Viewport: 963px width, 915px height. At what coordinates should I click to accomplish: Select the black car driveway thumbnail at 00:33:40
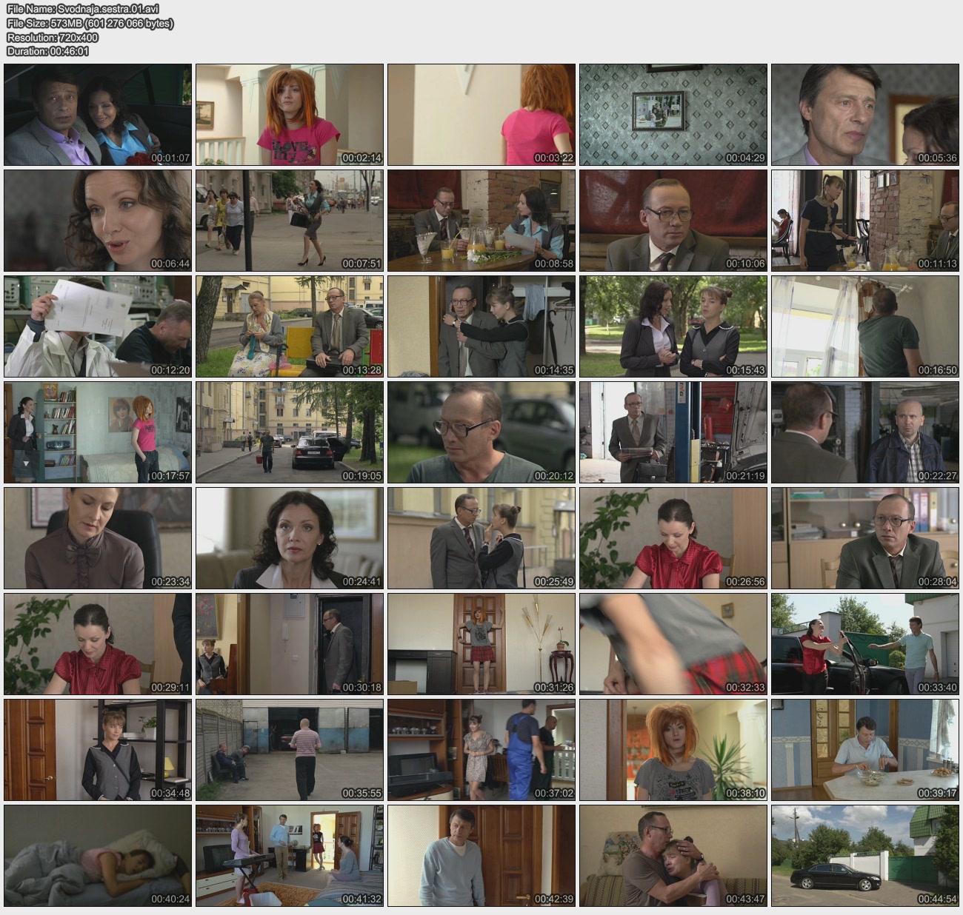865,644
